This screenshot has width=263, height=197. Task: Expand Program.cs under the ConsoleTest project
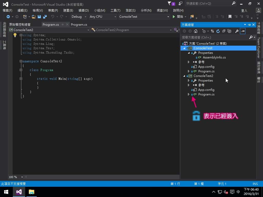(189, 71)
